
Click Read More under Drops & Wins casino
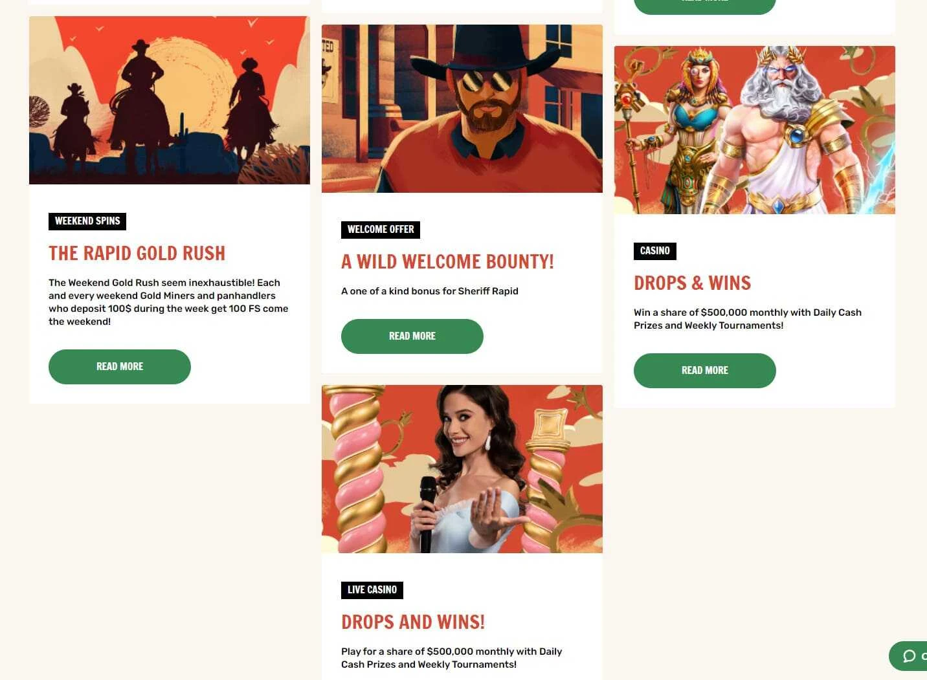click(705, 371)
